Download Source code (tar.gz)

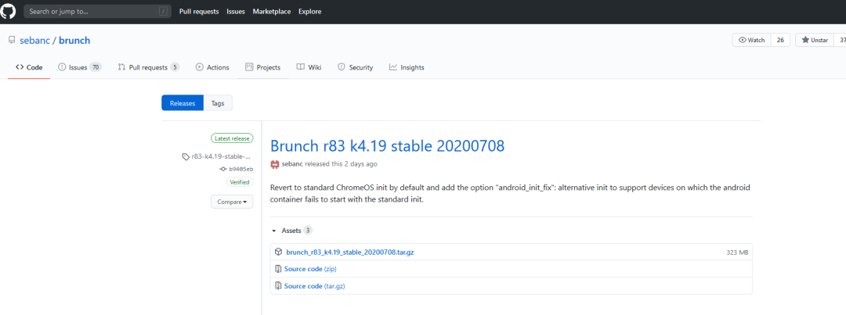coord(315,286)
